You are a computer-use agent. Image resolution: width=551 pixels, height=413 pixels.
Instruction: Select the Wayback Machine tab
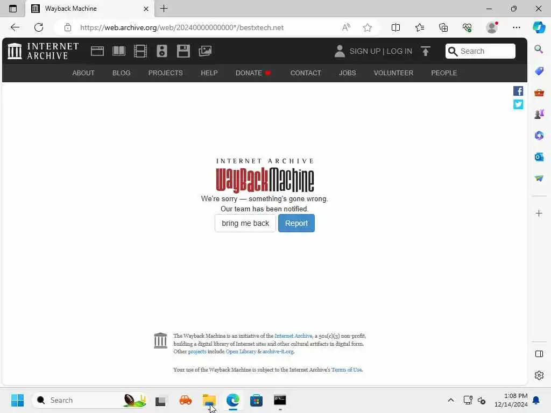pyautogui.click(x=90, y=9)
